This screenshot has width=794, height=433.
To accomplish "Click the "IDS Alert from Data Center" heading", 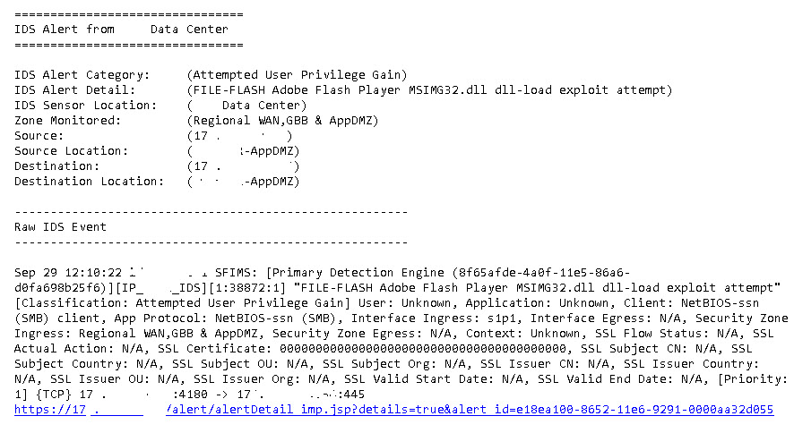I will [121, 29].
